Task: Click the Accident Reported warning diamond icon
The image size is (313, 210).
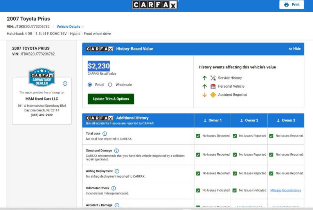Action: pos(213,95)
